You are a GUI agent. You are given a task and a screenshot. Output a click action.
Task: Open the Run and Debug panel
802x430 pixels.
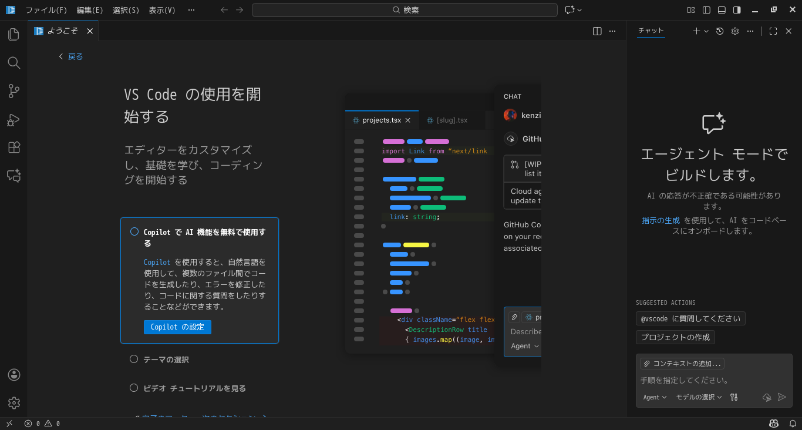click(14, 119)
